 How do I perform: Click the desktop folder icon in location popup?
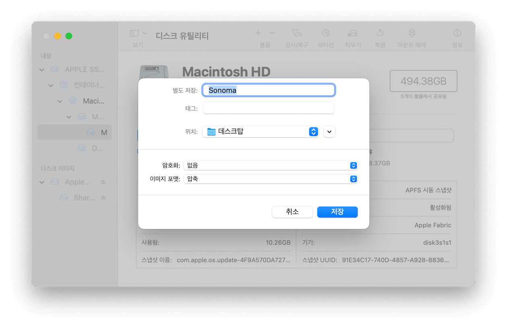tap(211, 131)
